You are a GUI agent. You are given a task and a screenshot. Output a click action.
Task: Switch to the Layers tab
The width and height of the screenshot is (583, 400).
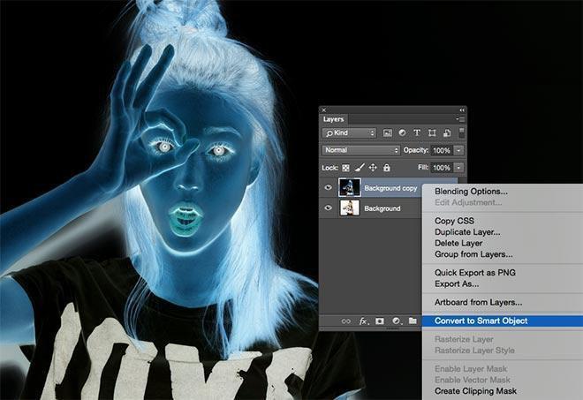(x=333, y=118)
